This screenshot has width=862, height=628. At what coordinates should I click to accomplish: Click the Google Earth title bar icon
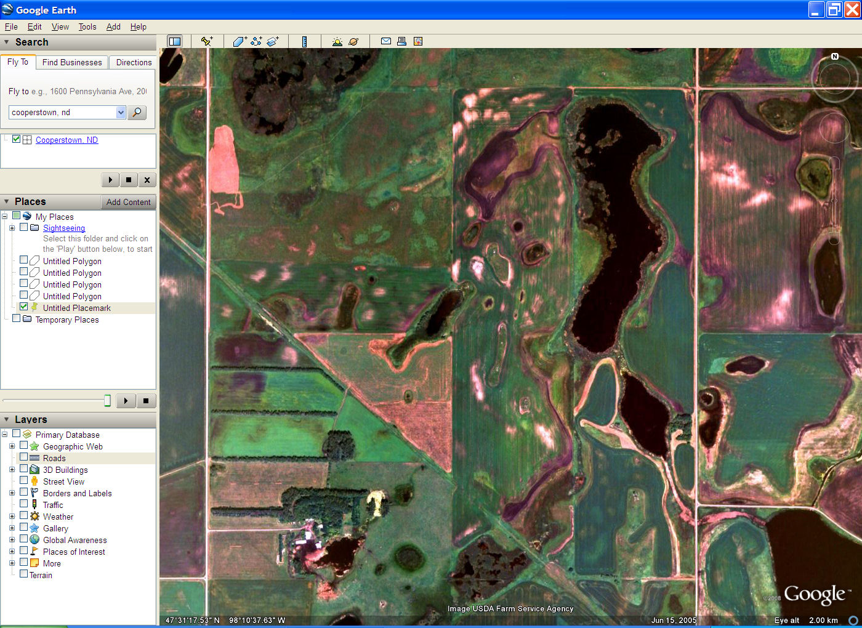[7, 9]
